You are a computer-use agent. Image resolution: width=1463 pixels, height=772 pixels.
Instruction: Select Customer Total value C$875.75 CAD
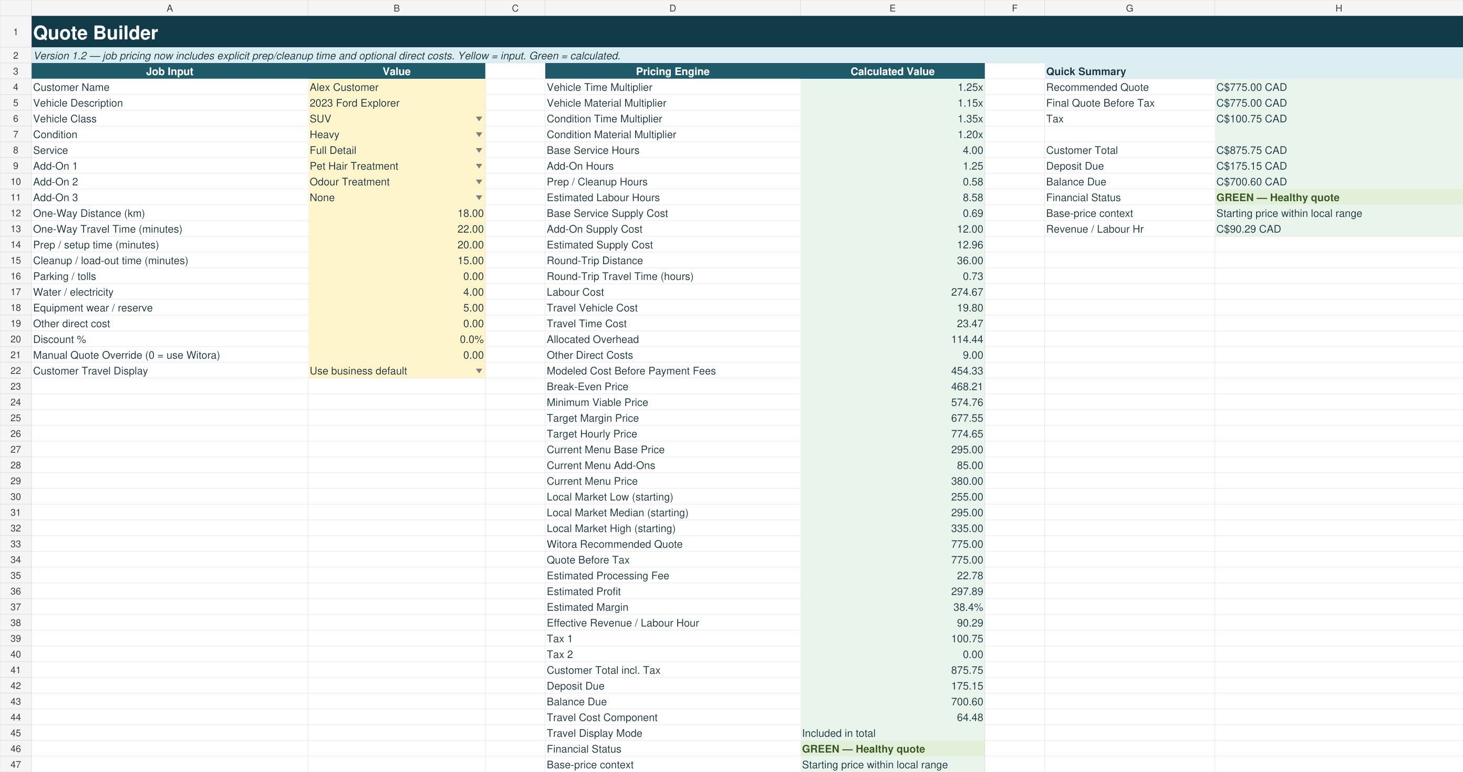tap(1339, 150)
